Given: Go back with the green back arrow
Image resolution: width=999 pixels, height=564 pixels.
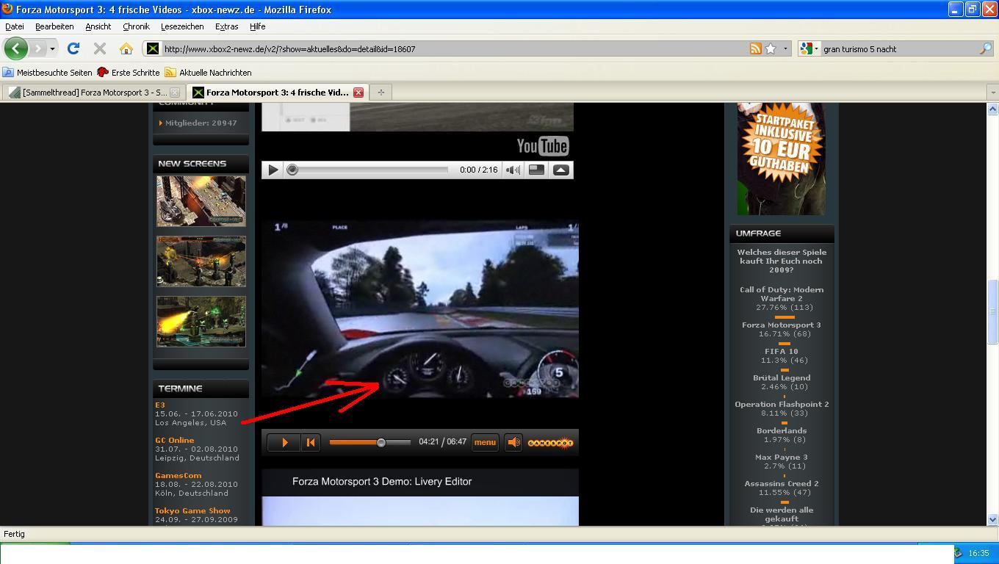Looking at the screenshot, I should (15, 48).
